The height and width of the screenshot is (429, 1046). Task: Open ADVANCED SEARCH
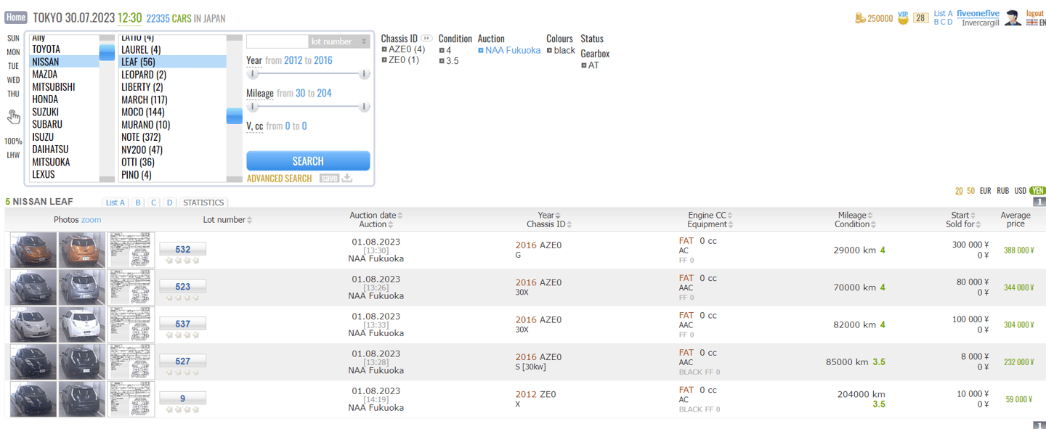[279, 179]
